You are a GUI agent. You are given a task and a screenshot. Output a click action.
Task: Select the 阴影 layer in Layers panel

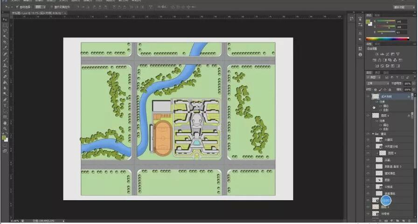[x=387, y=180]
